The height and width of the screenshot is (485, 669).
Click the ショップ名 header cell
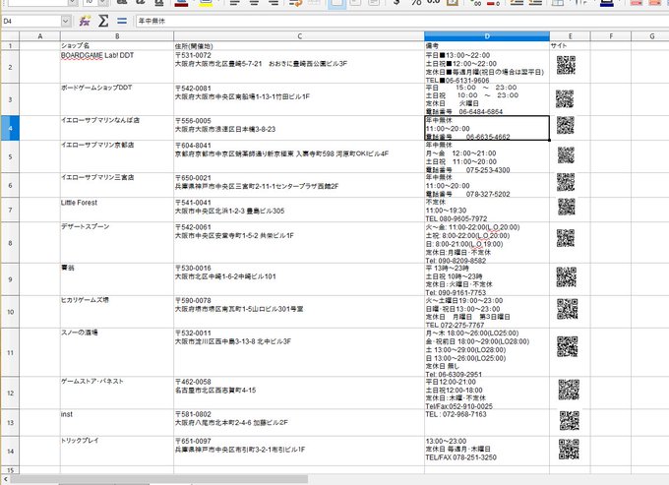pos(117,45)
